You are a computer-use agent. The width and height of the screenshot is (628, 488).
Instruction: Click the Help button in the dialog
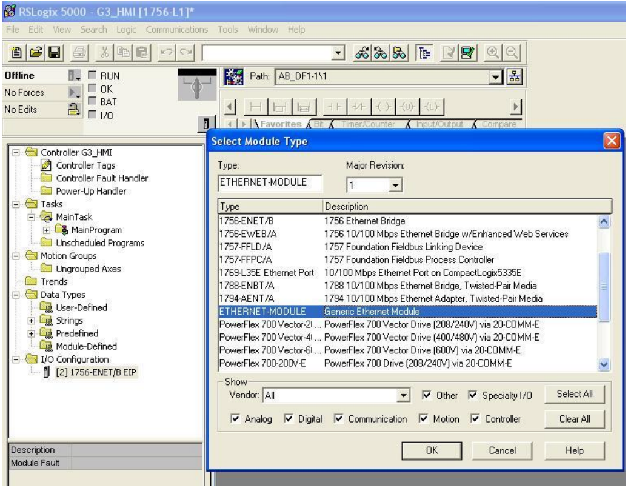tap(574, 451)
